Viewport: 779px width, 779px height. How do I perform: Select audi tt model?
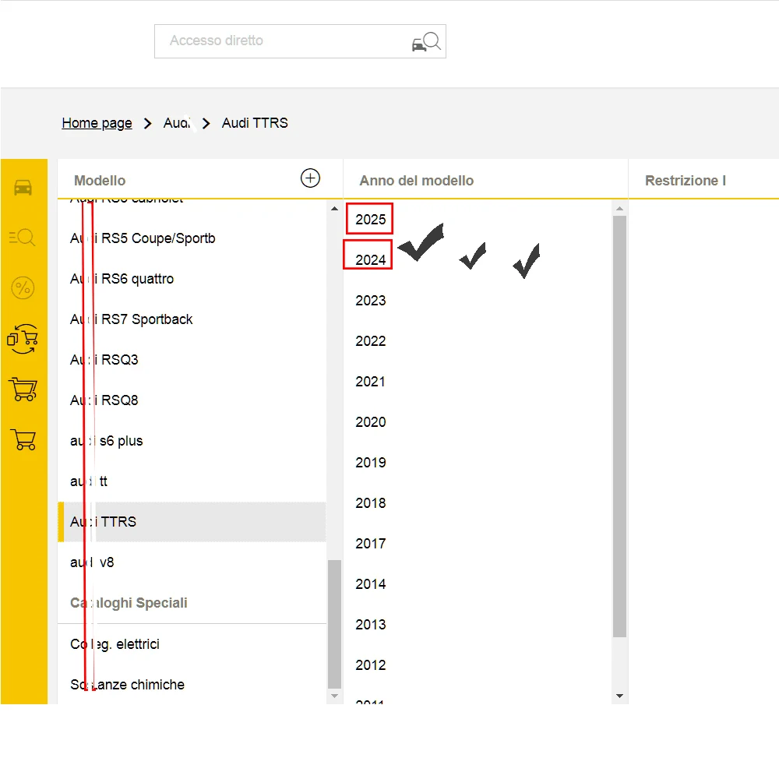192,481
